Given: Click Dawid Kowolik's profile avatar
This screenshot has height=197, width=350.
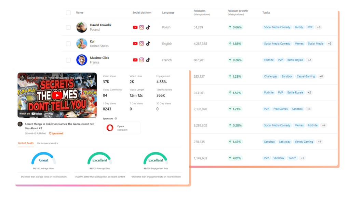Looking at the screenshot, I should pos(82,27).
